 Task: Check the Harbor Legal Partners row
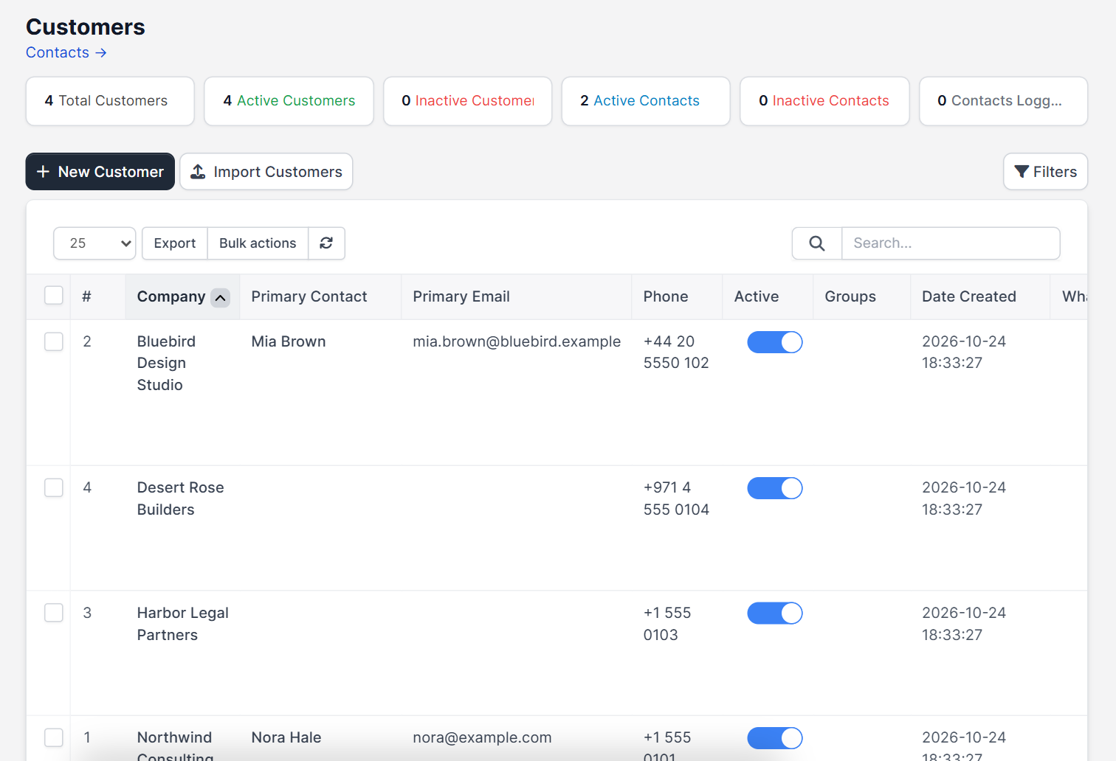click(54, 613)
